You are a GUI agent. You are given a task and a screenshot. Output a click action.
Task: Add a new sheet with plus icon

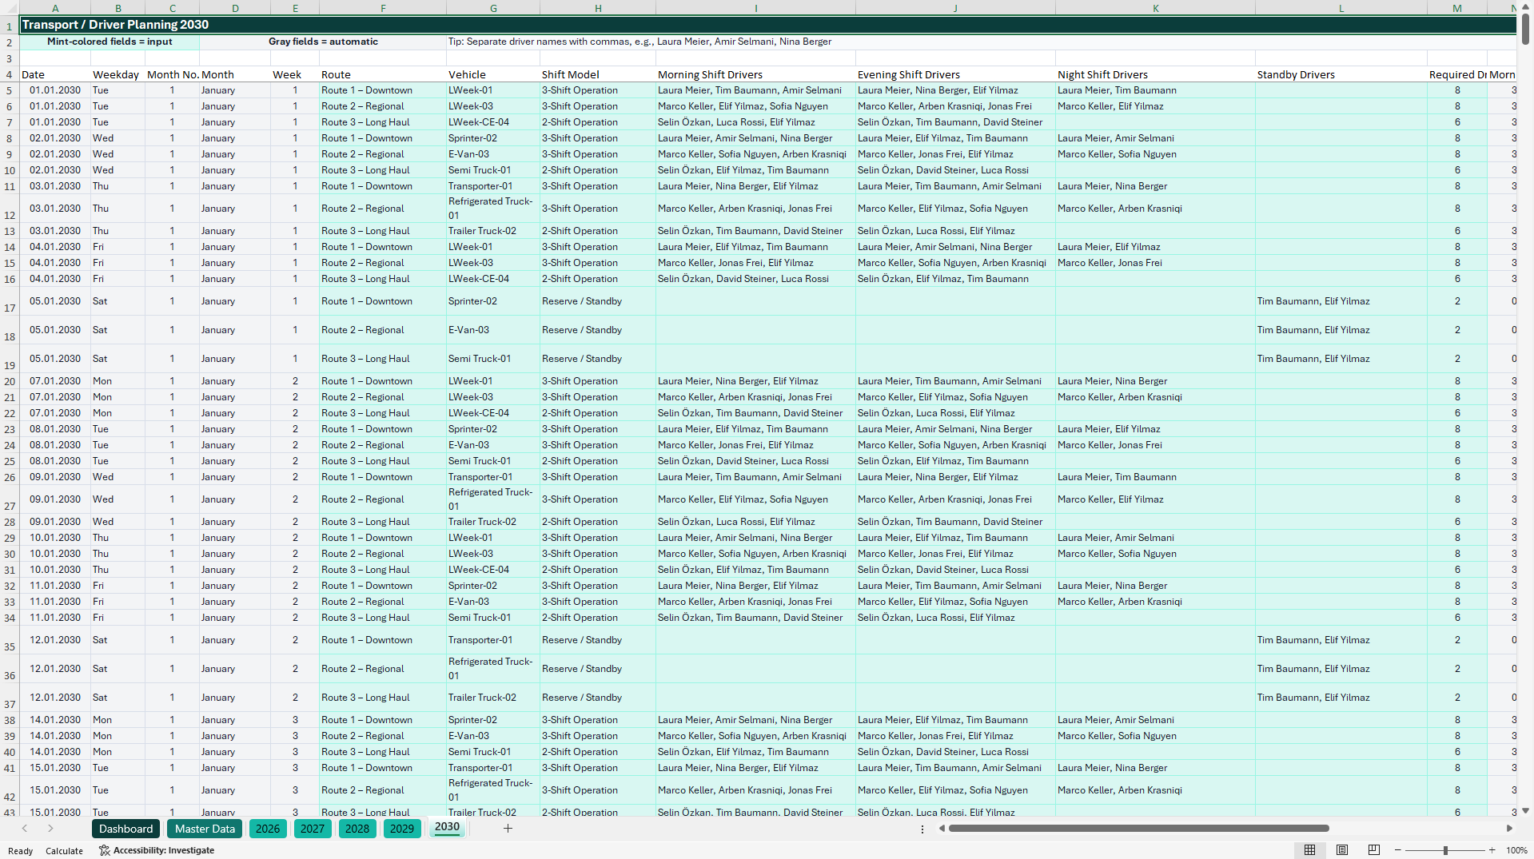508,829
